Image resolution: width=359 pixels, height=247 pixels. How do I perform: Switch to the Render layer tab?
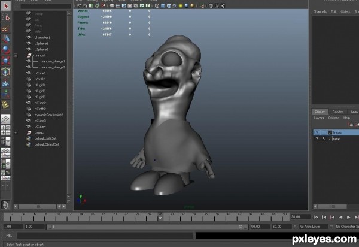(x=337, y=112)
